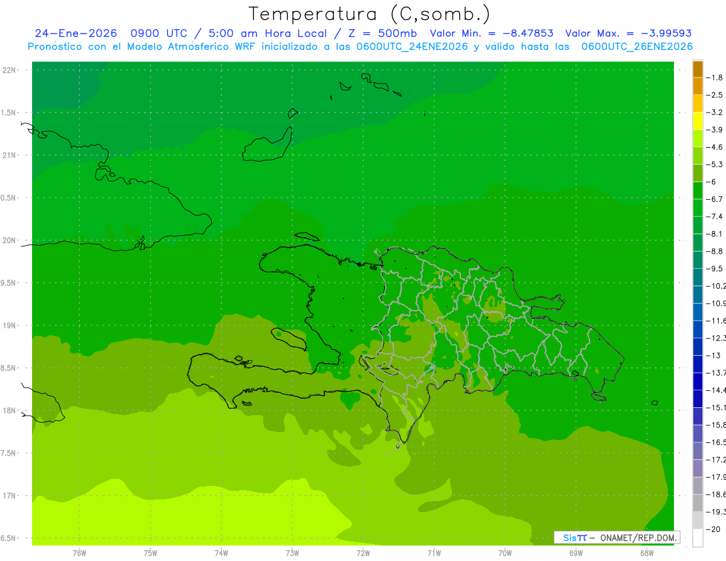Viewport: 726px width, 561px height.
Task: Click the white swatch below -20
Action: [x=698, y=537]
